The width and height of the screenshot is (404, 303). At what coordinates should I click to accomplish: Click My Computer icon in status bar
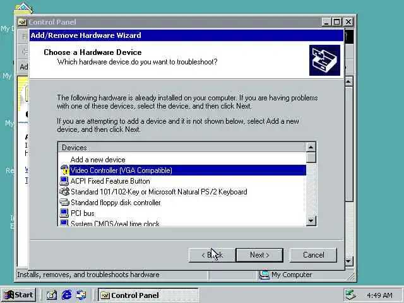[264, 275]
